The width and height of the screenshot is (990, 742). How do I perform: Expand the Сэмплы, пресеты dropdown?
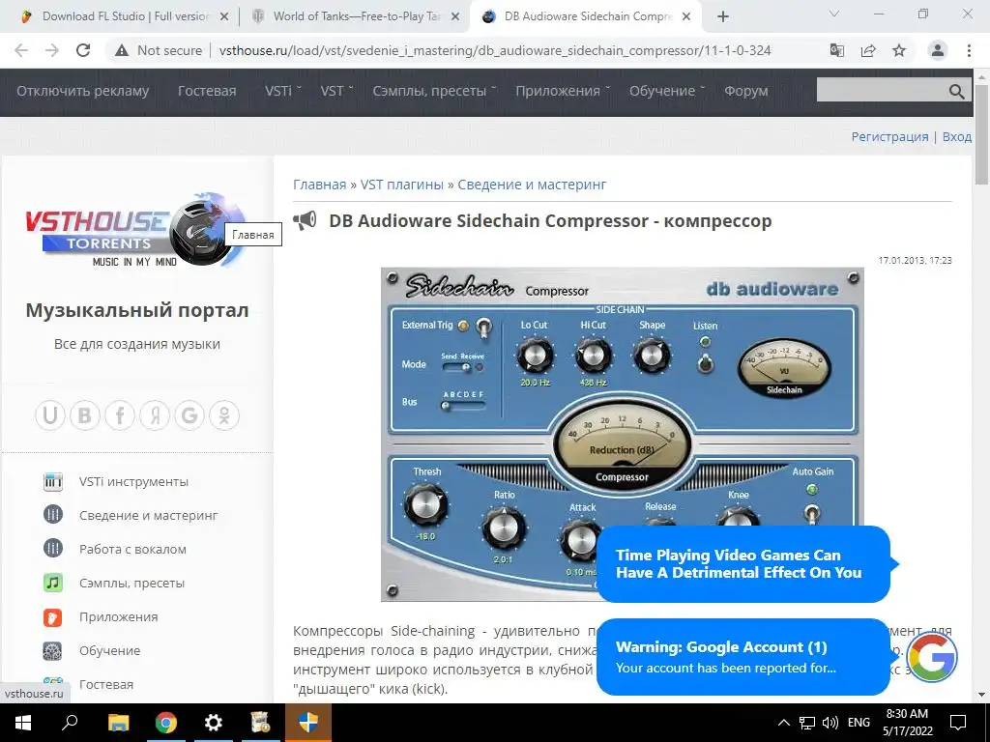pyautogui.click(x=434, y=91)
